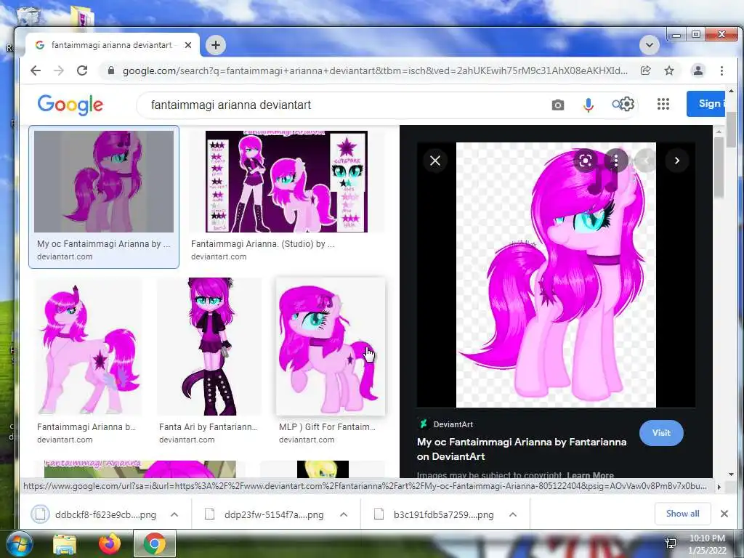744x558 pixels.
Task: Show the next preview image
Action: pyautogui.click(x=677, y=161)
